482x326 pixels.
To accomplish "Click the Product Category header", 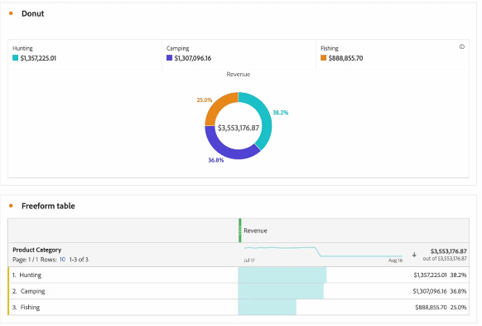I will tap(37, 250).
